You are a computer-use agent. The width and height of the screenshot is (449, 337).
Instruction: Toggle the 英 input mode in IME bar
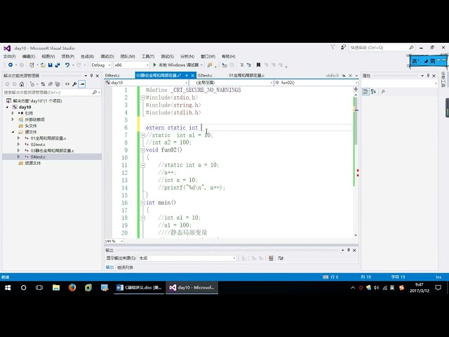coord(415,61)
